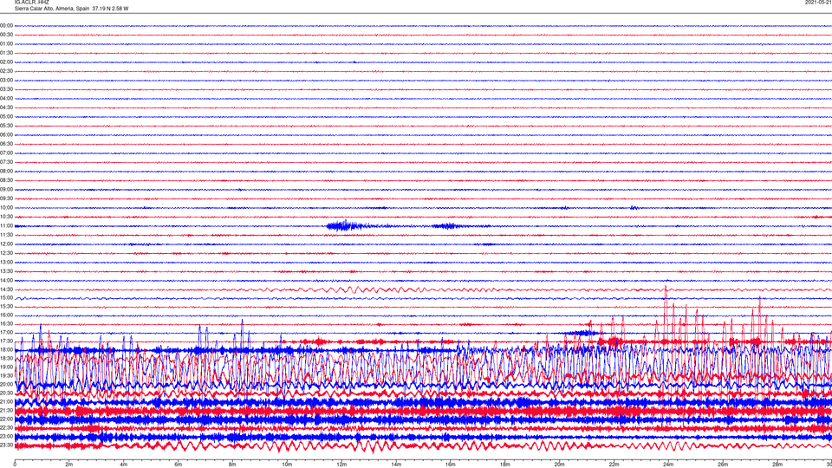This screenshot has height=468, width=832.
Task: Click the 6m tick on the minute axis
Action: coord(178,465)
